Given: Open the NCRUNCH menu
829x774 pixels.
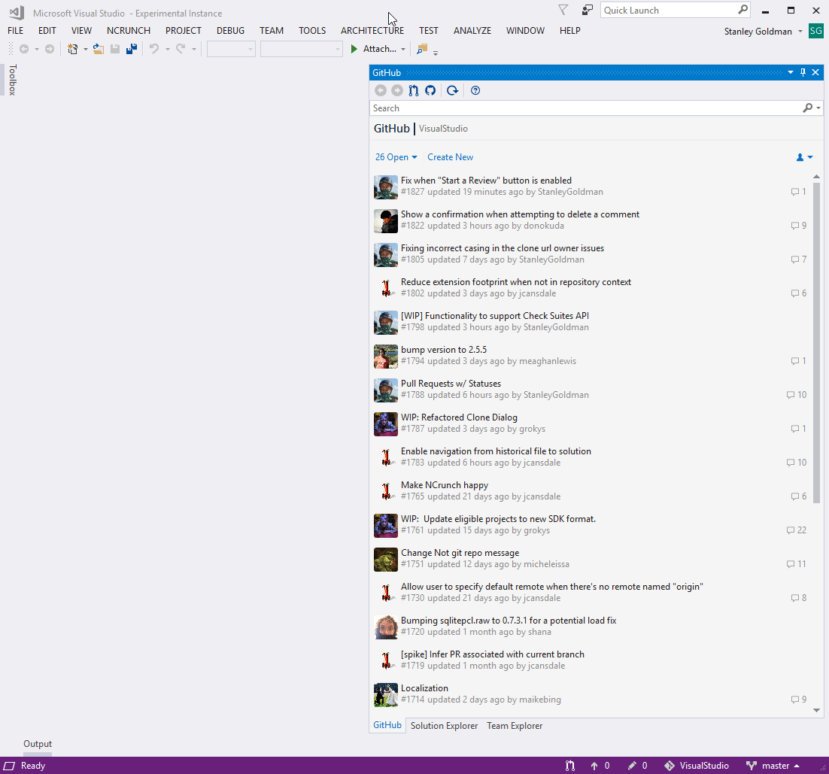Looking at the screenshot, I should (129, 31).
